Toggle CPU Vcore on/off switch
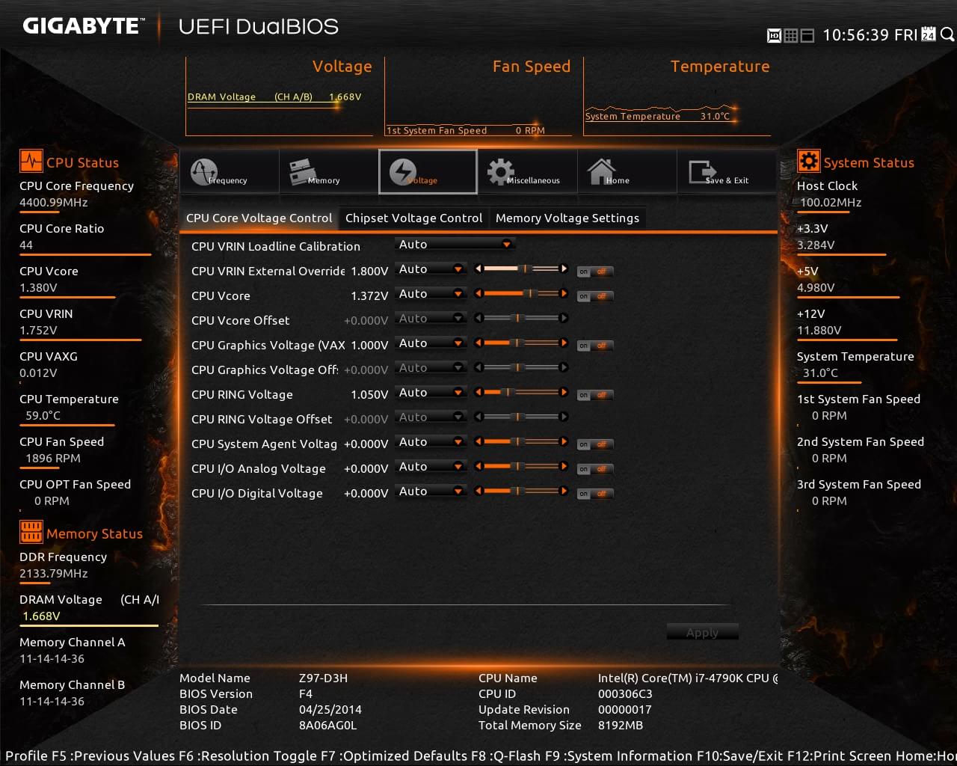Viewport: 957px width, 766px height. click(595, 296)
